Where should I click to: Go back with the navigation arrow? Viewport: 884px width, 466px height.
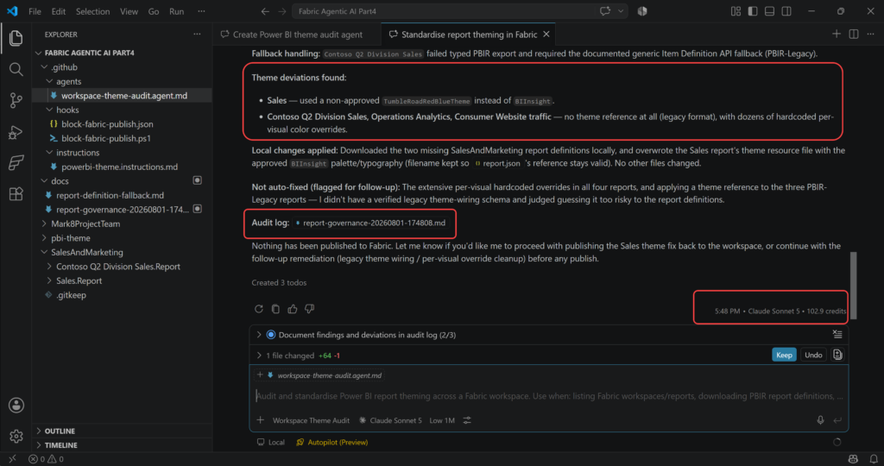tap(265, 11)
